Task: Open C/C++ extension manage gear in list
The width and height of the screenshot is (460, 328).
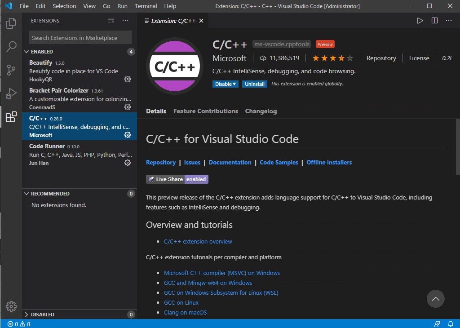Action: coord(127,135)
